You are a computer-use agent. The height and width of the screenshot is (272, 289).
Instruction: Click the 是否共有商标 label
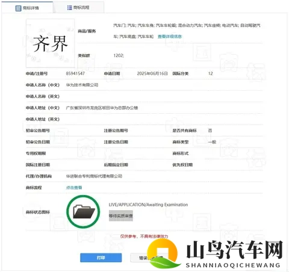(x=185, y=131)
